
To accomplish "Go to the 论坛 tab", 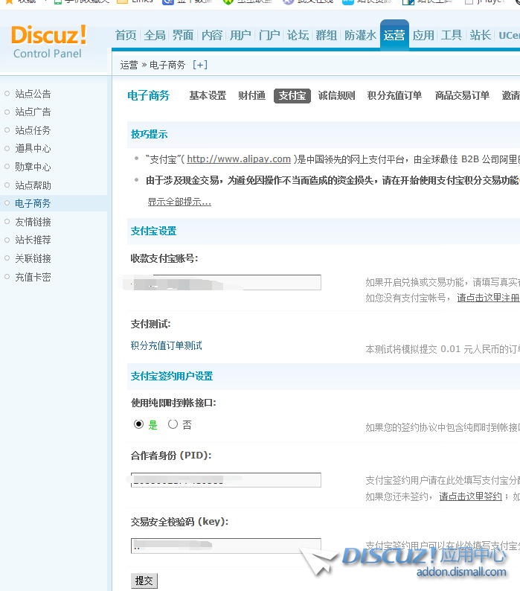I will coord(298,36).
